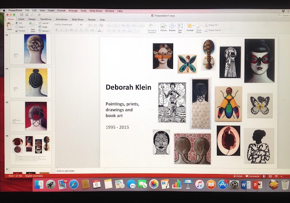Switch to the Design ribbon tab

[32, 19]
